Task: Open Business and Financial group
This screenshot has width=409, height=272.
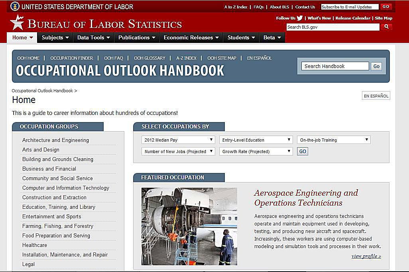Action: [x=49, y=169]
